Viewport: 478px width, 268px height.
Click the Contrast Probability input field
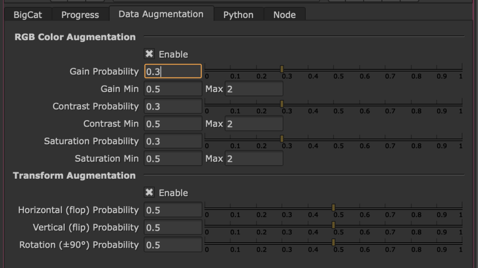coord(173,106)
